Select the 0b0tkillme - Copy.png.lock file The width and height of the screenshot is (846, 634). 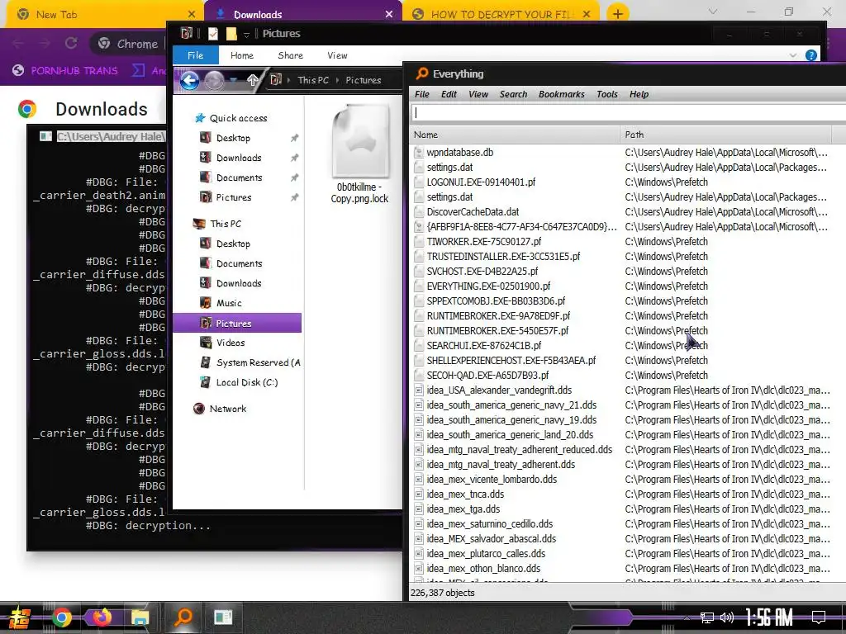click(359, 154)
